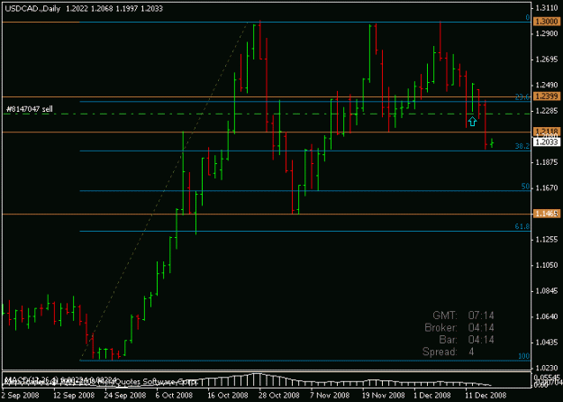The image size is (563, 402).
Task: Click the orange 1.1465 price label
Action: pyautogui.click(x=547, y=214)
